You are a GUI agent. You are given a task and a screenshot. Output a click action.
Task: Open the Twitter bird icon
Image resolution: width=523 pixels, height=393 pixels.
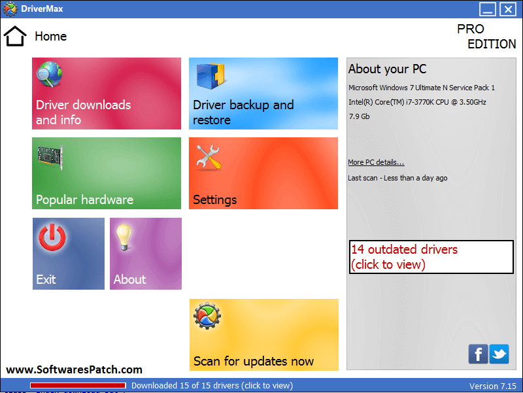pos(499,354)
